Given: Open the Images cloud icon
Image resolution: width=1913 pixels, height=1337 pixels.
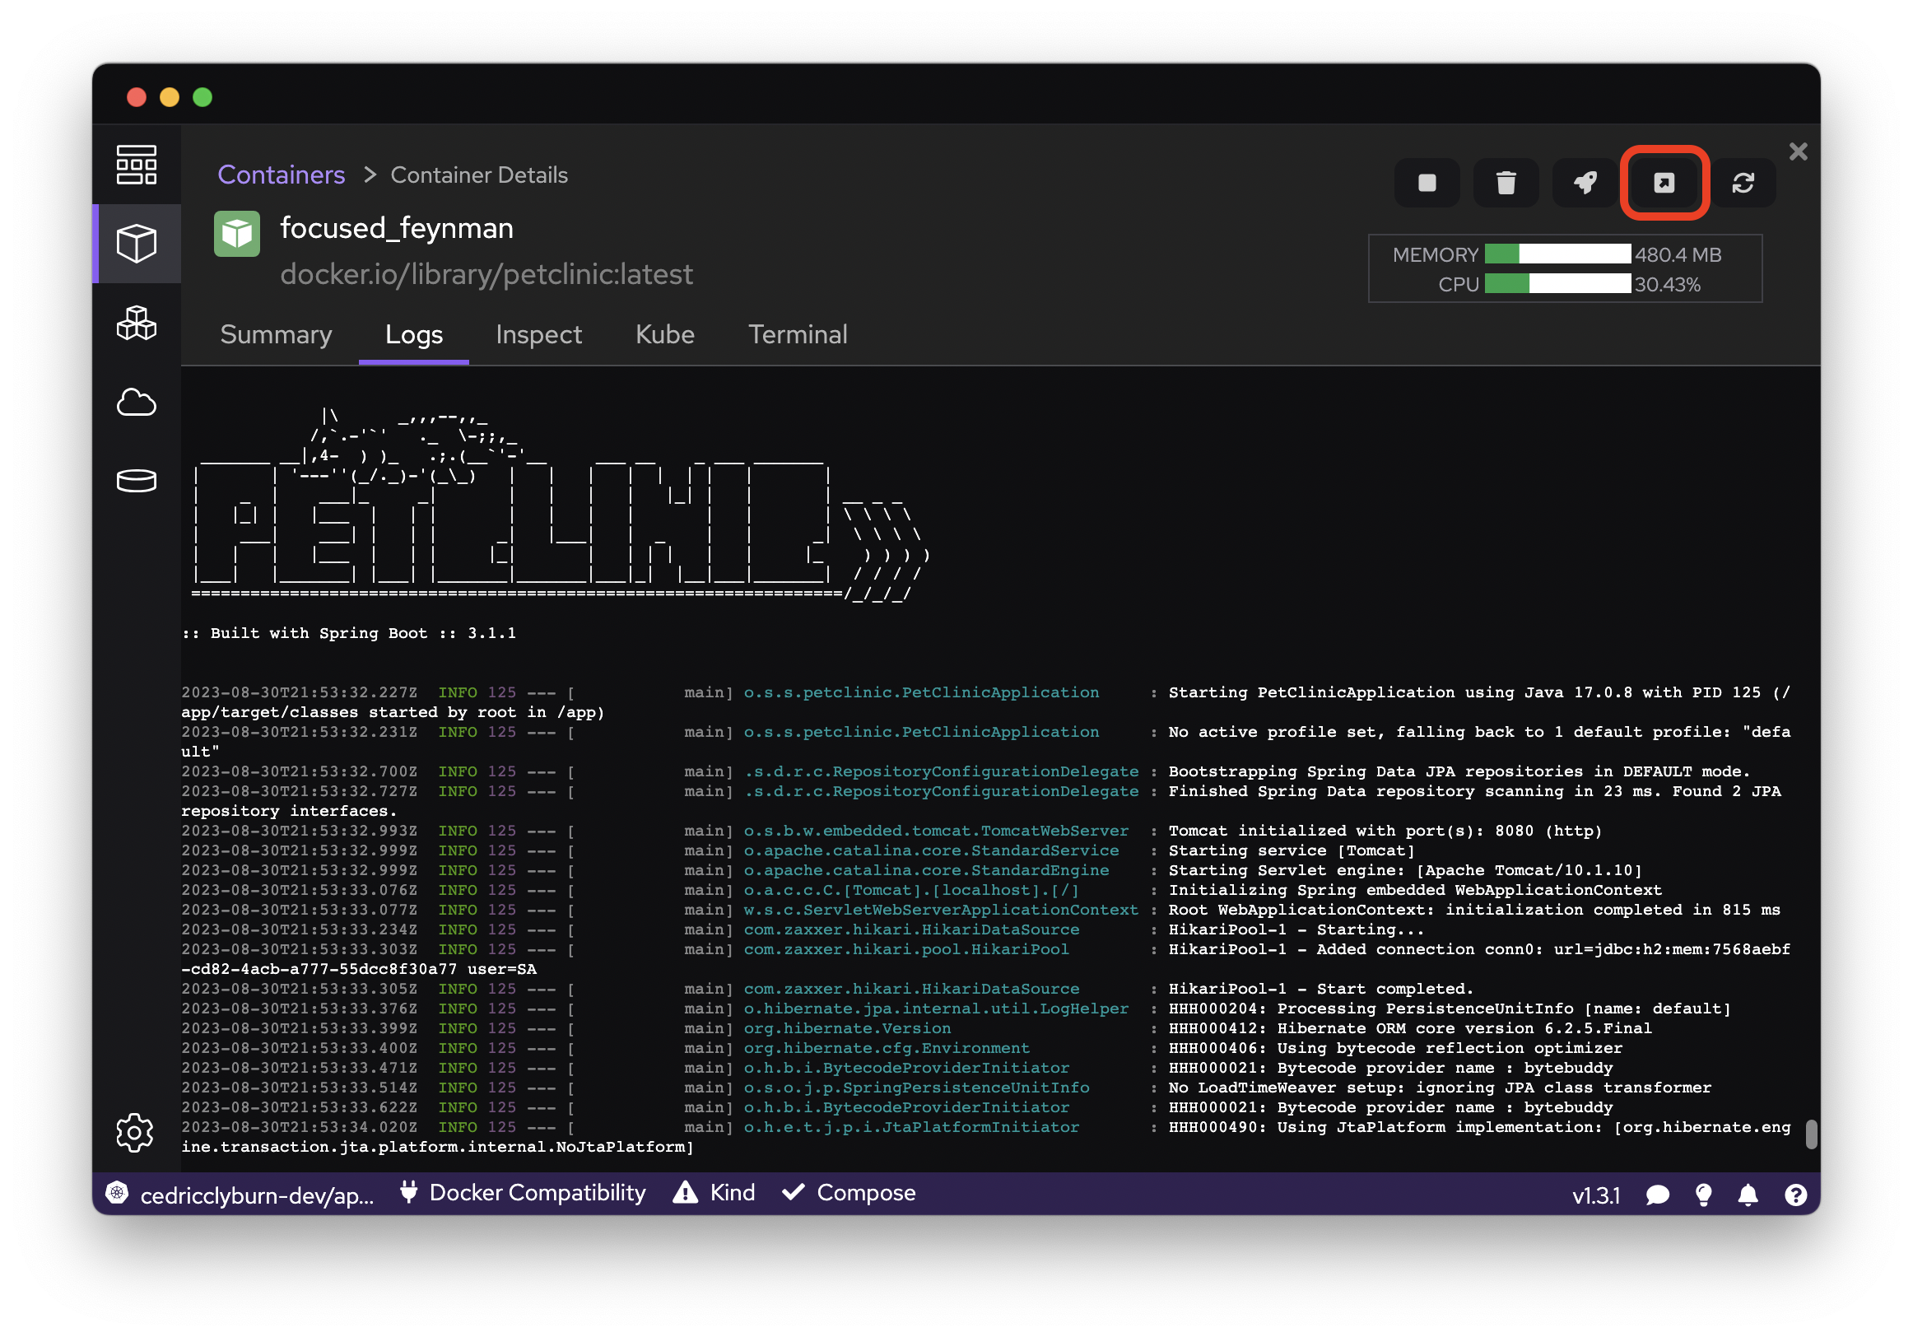Looking at the screenshot, I should (136, 403).
